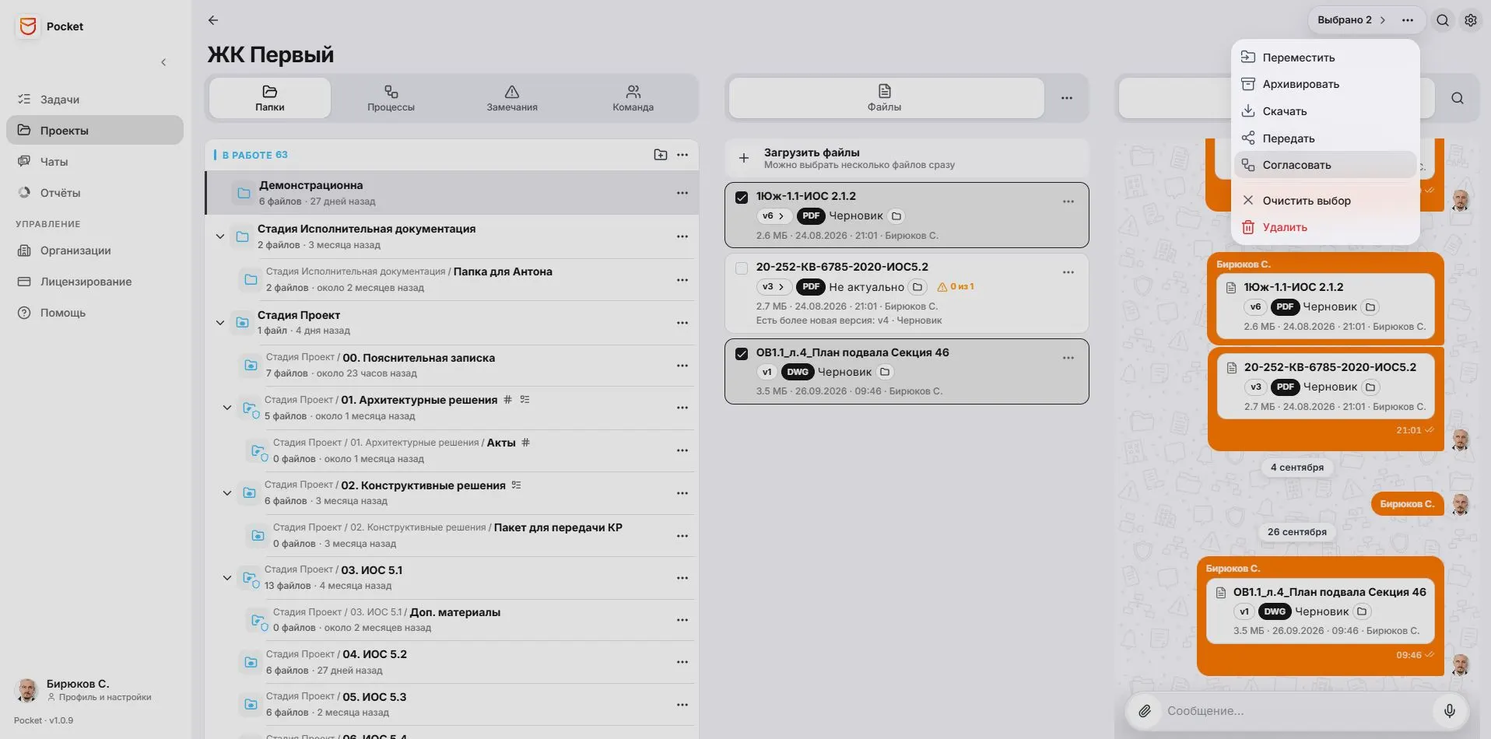This screenshot has height=739, width=1491.
Task: Click the folder icon next to Не актуально status
Action: pyautogui.click(x=917, y=287)
